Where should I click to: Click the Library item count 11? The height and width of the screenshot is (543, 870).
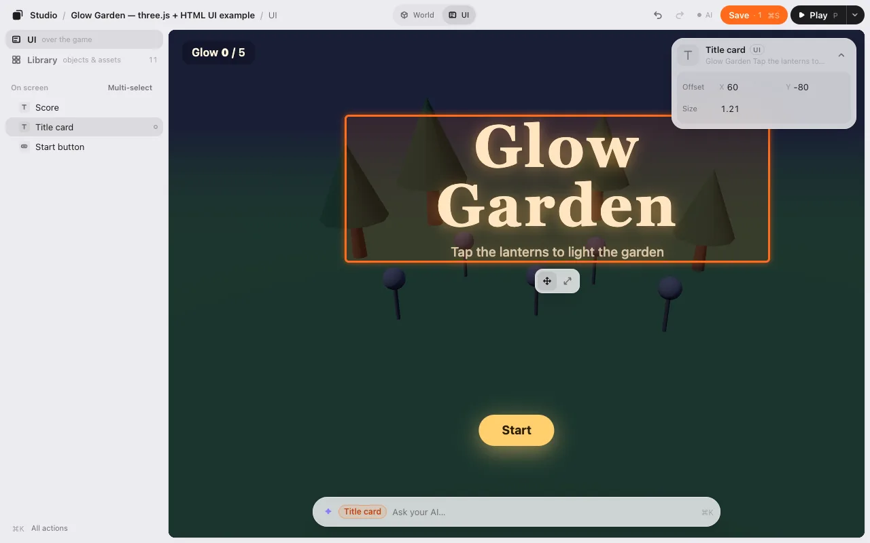(x=153, y=60)
